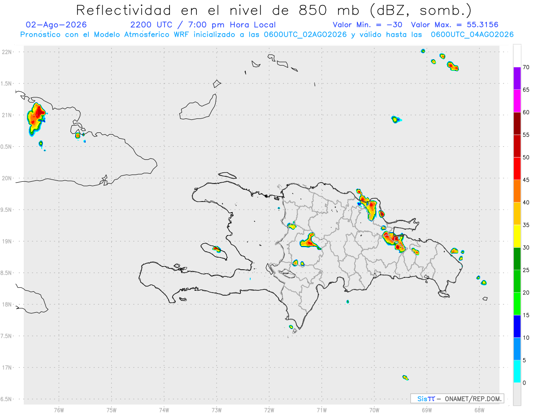The height and width of the screenshot is (416, 538).
Task: Click the large storm cell at 21N west of 76W
Action: [x=36, y=118]
